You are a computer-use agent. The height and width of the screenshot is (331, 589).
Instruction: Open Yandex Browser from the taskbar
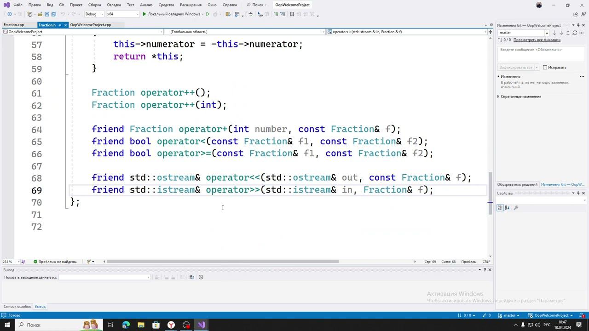tap(171, 325)
